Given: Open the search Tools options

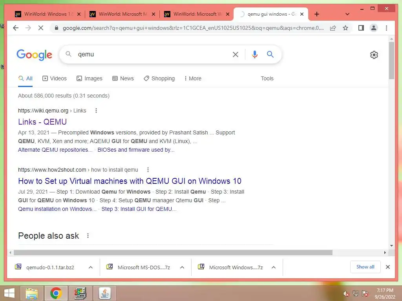Looking at the screenshot, I should 267,78.
